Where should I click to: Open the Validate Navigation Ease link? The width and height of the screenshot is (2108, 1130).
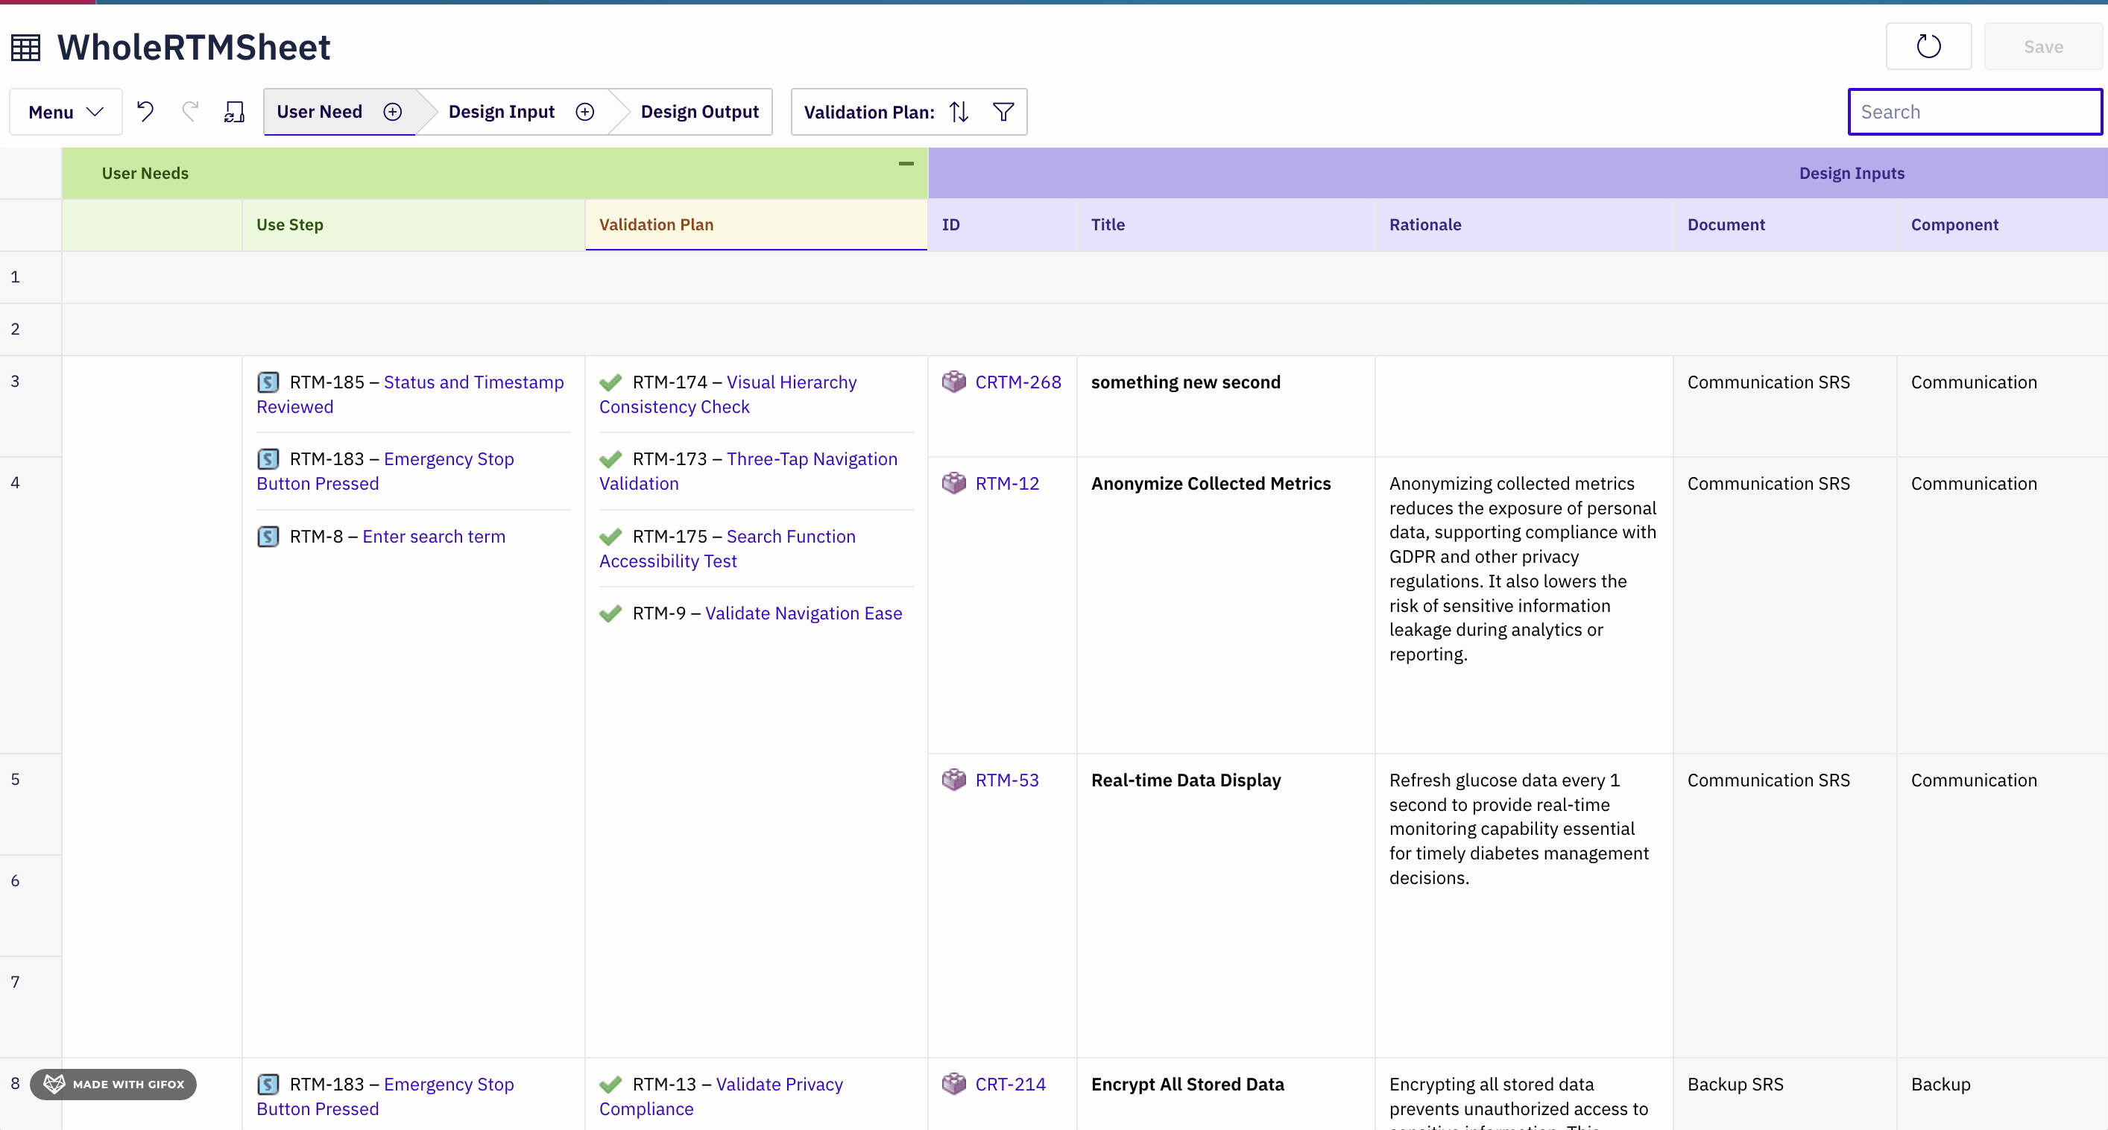tap(803, 613)
